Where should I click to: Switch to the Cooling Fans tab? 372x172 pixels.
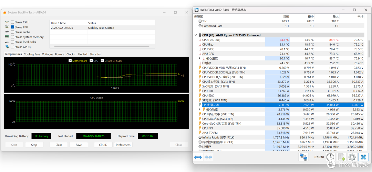(x=32, y=54)
